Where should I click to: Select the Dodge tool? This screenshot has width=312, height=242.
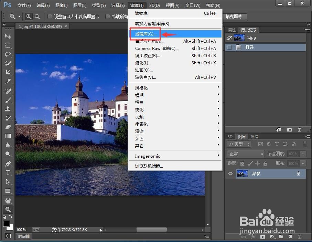click(8, 154)
